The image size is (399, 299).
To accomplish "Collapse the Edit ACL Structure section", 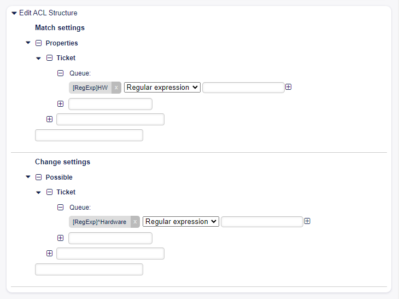I will pyautogui.click(x=14, y=13).
